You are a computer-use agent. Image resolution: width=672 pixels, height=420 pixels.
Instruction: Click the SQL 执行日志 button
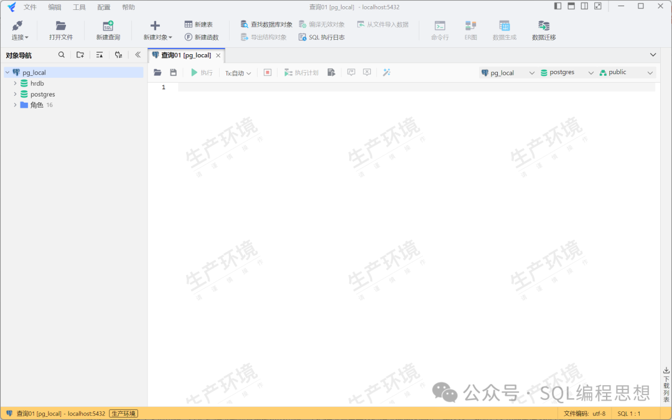pos(321,37)
